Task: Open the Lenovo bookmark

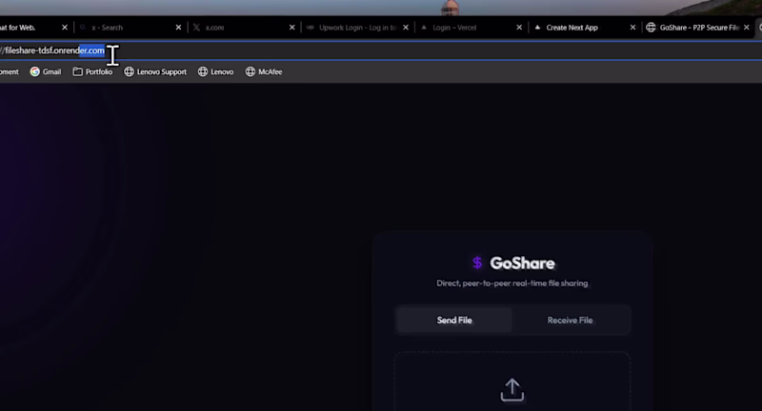Action: 215,71
